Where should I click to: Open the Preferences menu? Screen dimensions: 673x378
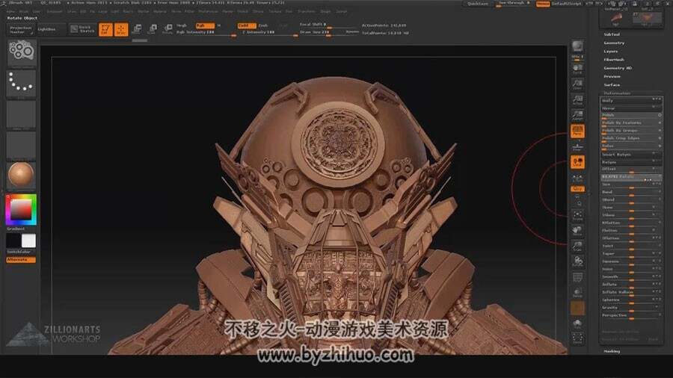[x=208, y=11]
